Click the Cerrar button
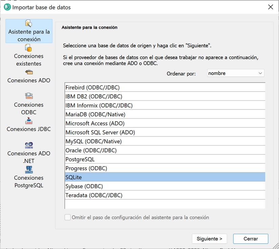279x249 pixels. pyautogui.click(x=251, y=239)
